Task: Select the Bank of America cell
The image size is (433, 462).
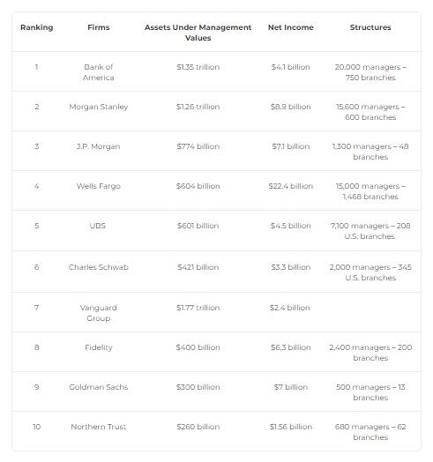Action: click(x=99, y=72)
